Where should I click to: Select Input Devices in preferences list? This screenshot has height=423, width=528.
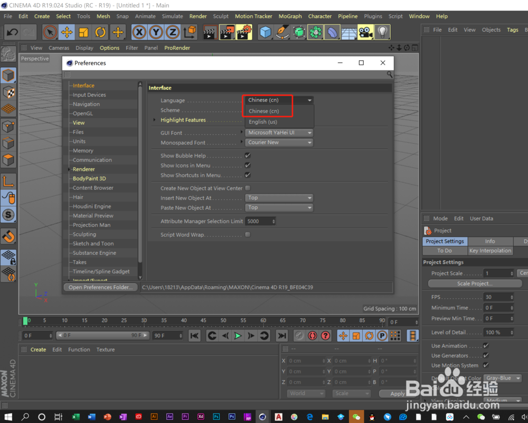click(x=89, y=95)
